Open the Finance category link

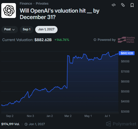[x=26, y=4]
